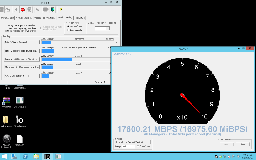Click the value 135804.84
The width and height of the screenshot is (256, 160).
click(x=79, y=39)
